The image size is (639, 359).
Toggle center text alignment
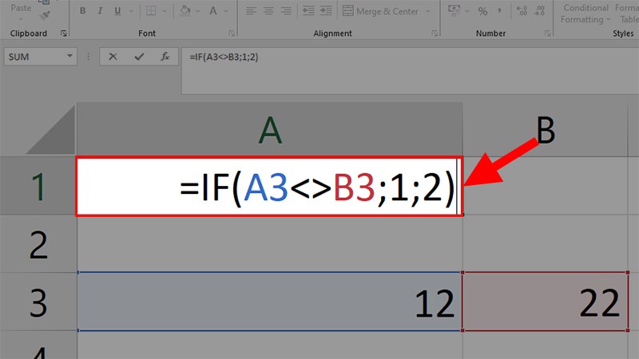point(268,12)
